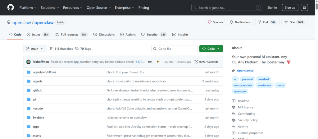Click the Go to file search field
This screenshot has height=139, width=318.
174,49
